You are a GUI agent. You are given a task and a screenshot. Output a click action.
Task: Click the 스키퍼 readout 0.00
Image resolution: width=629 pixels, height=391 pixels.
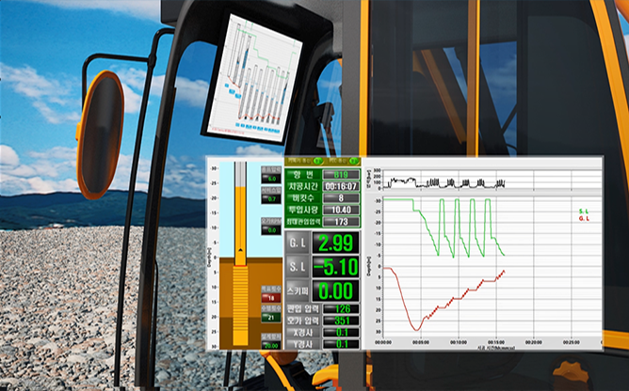click(x=335, y=290)
